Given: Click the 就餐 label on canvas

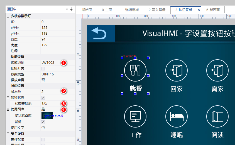Looking at the screenshot, I should [x=136, y=88].
